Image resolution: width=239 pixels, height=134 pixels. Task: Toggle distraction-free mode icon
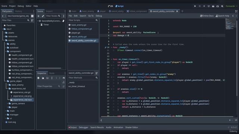[236, 11]
